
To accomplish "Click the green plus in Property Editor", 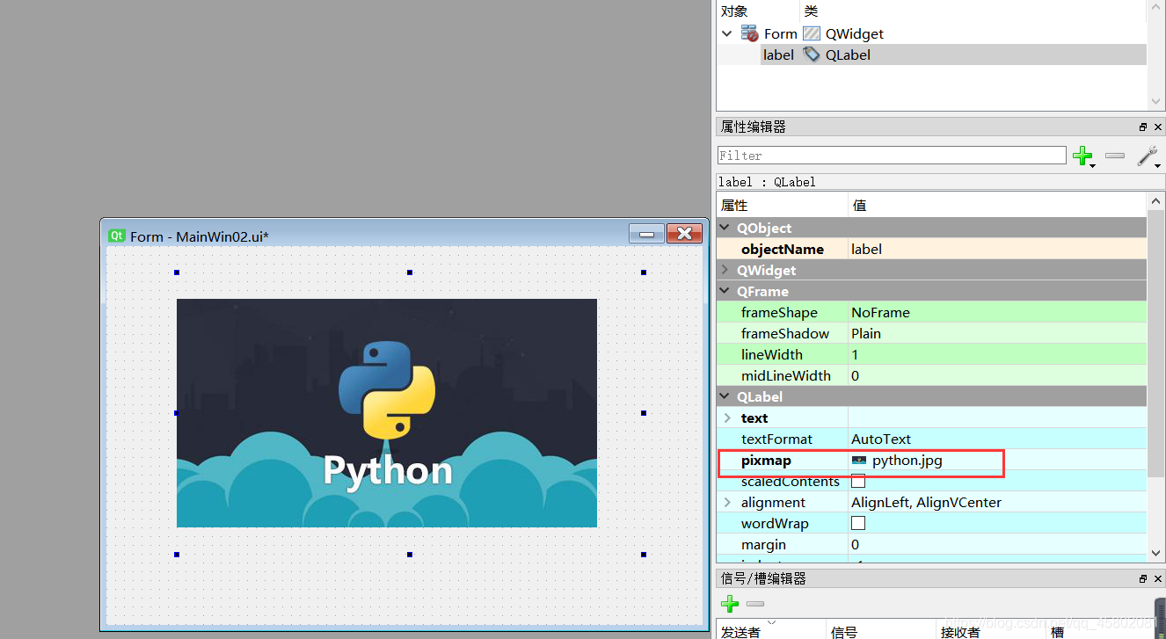I will (x=1082, y=156).
